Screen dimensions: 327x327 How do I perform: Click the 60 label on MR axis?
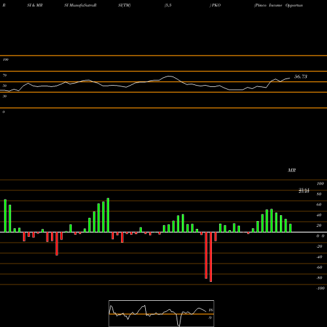[x=319, y=205]
